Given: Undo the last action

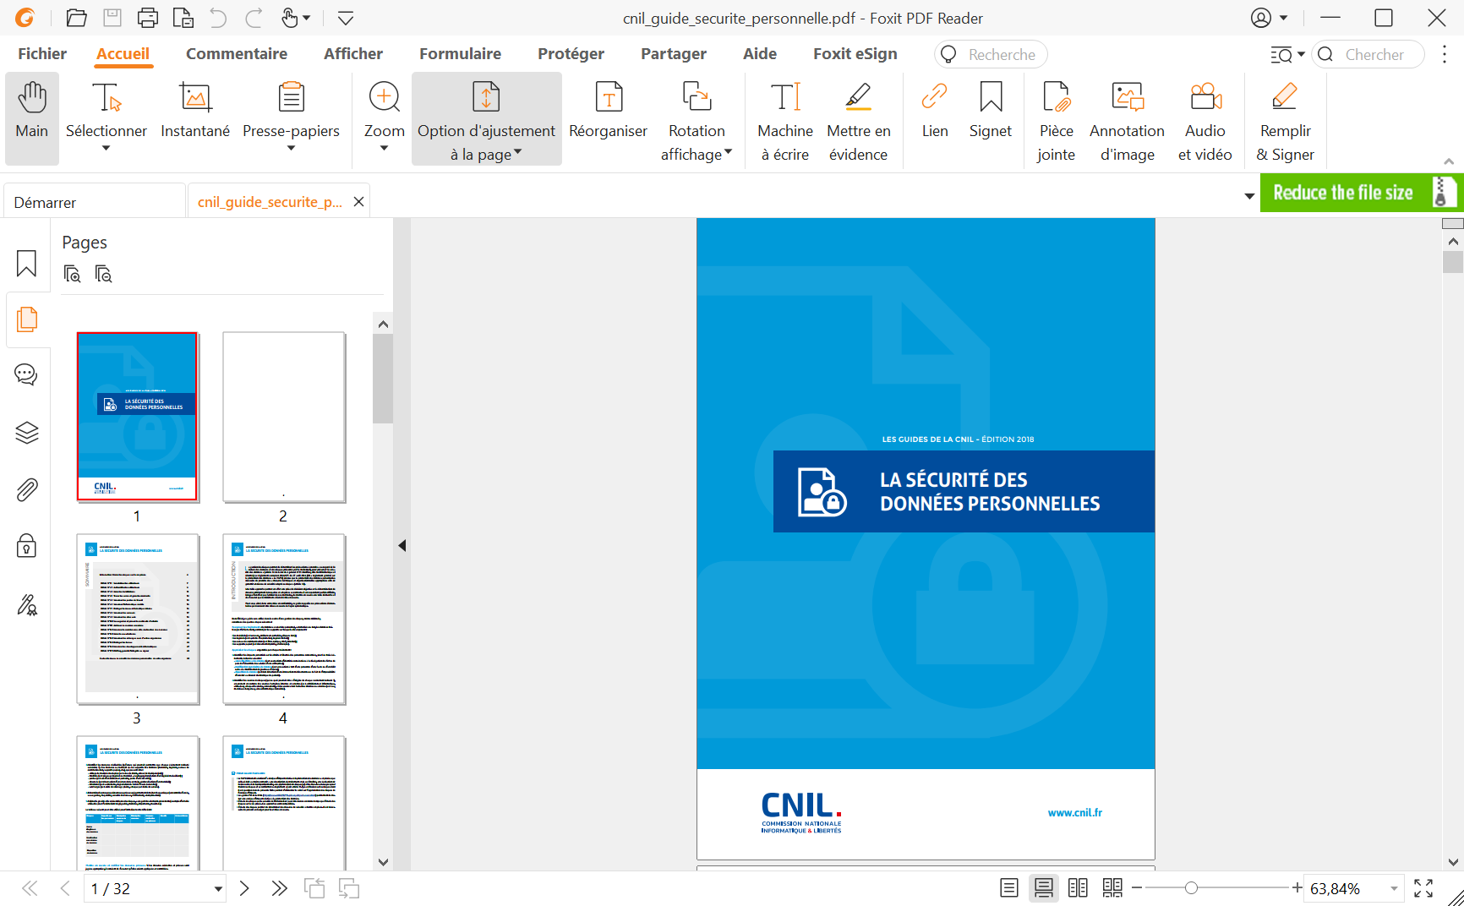Looking at the screenshot, I should click(x=218, y=18).
